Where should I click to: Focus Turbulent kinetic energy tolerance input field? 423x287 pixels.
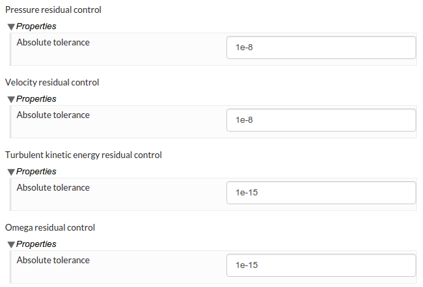(321, 193)
